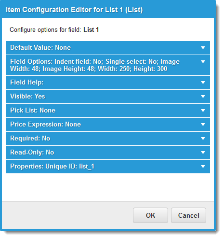Confirm changes with the OK button

pyautogui.click(x=150, y=215)
